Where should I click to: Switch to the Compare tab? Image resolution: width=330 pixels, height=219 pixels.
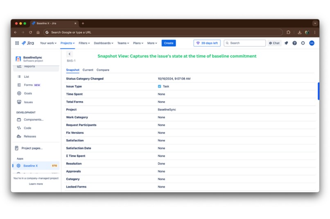tap(103, 70)
